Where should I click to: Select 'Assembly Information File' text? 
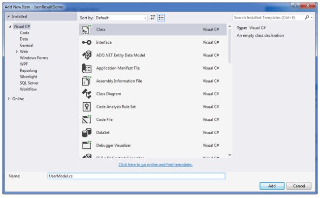tap(119, 81)
